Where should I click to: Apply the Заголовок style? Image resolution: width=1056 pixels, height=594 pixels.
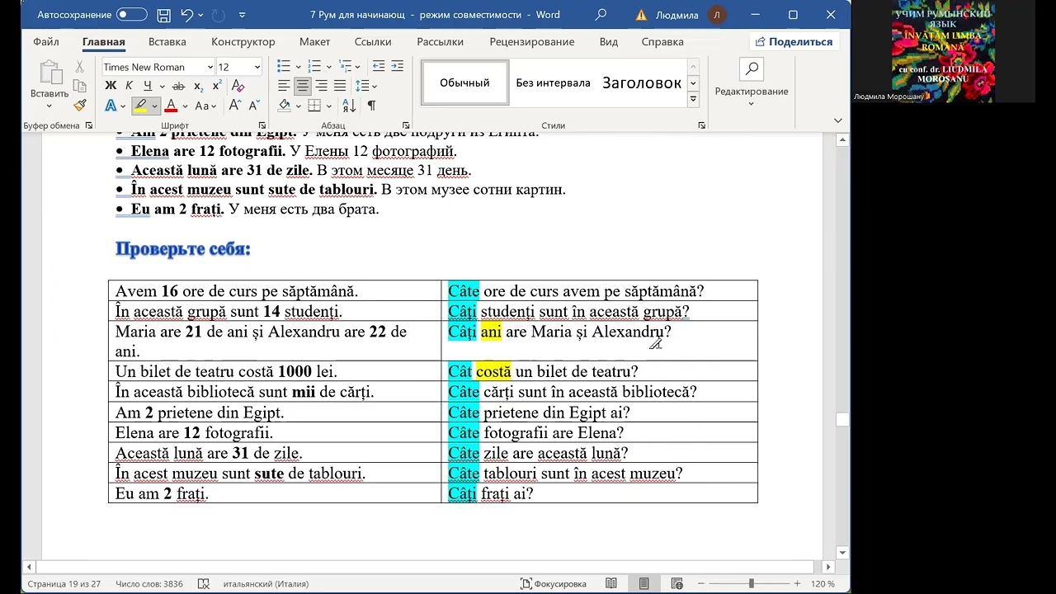(x=641, y=82)
